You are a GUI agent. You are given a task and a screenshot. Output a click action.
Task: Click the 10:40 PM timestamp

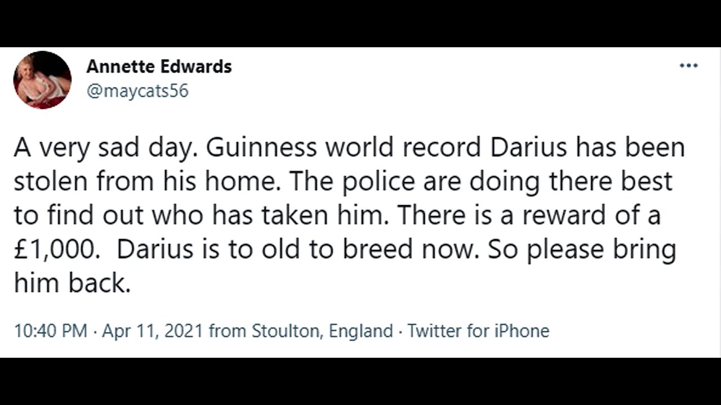(50, 331)
